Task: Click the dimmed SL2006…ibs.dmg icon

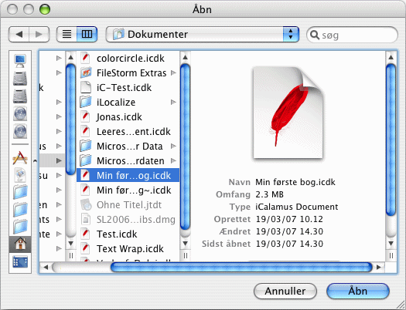Action: (x=86, y=220)
